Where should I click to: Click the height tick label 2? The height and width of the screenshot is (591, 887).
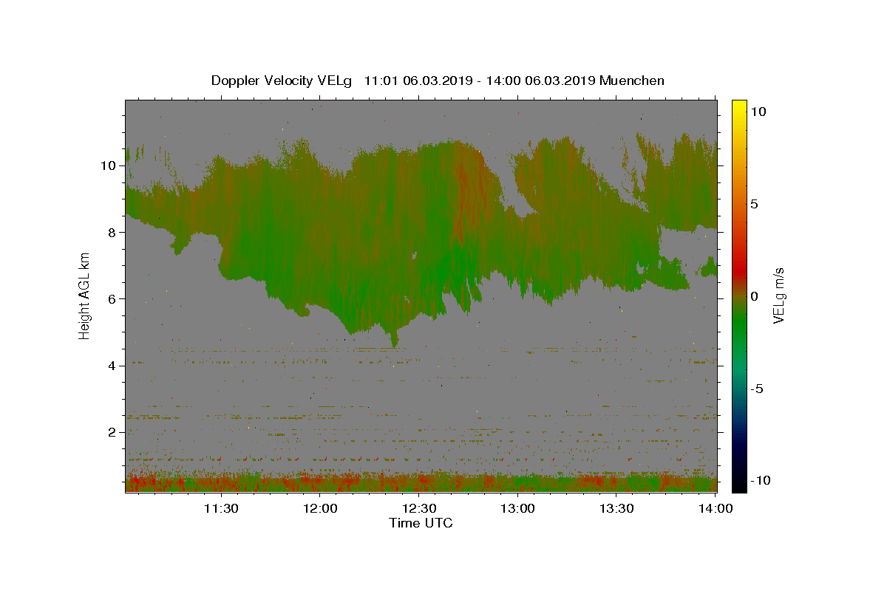click(x=112, y=432)
